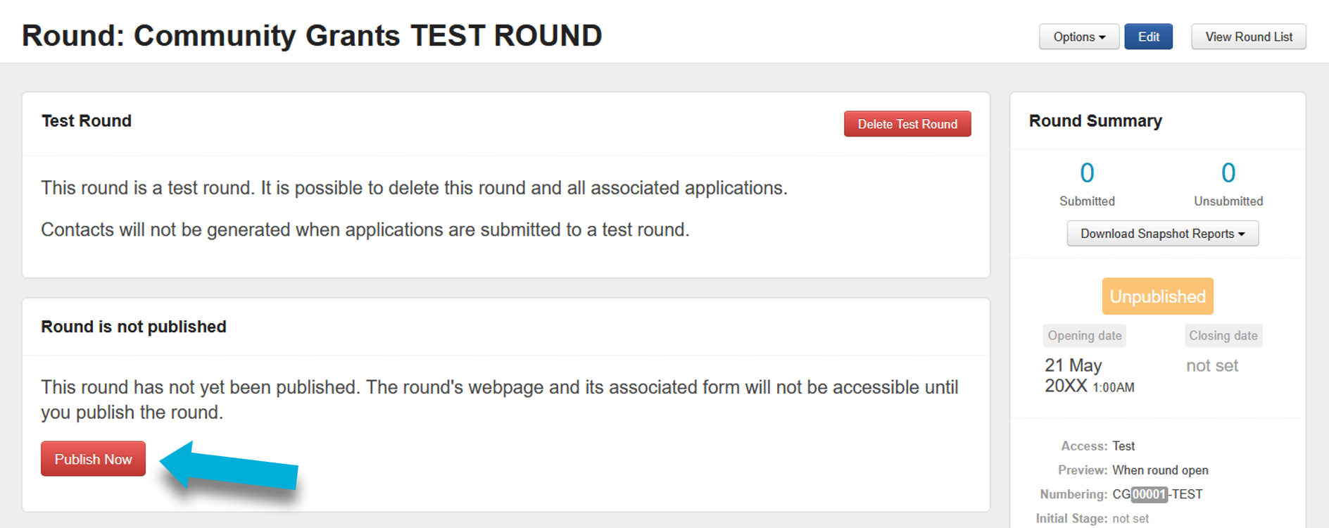Expand the Download Snapshot Reports dropdown
This screenshot has height=528, width=1329.
tap(1162, 234)
